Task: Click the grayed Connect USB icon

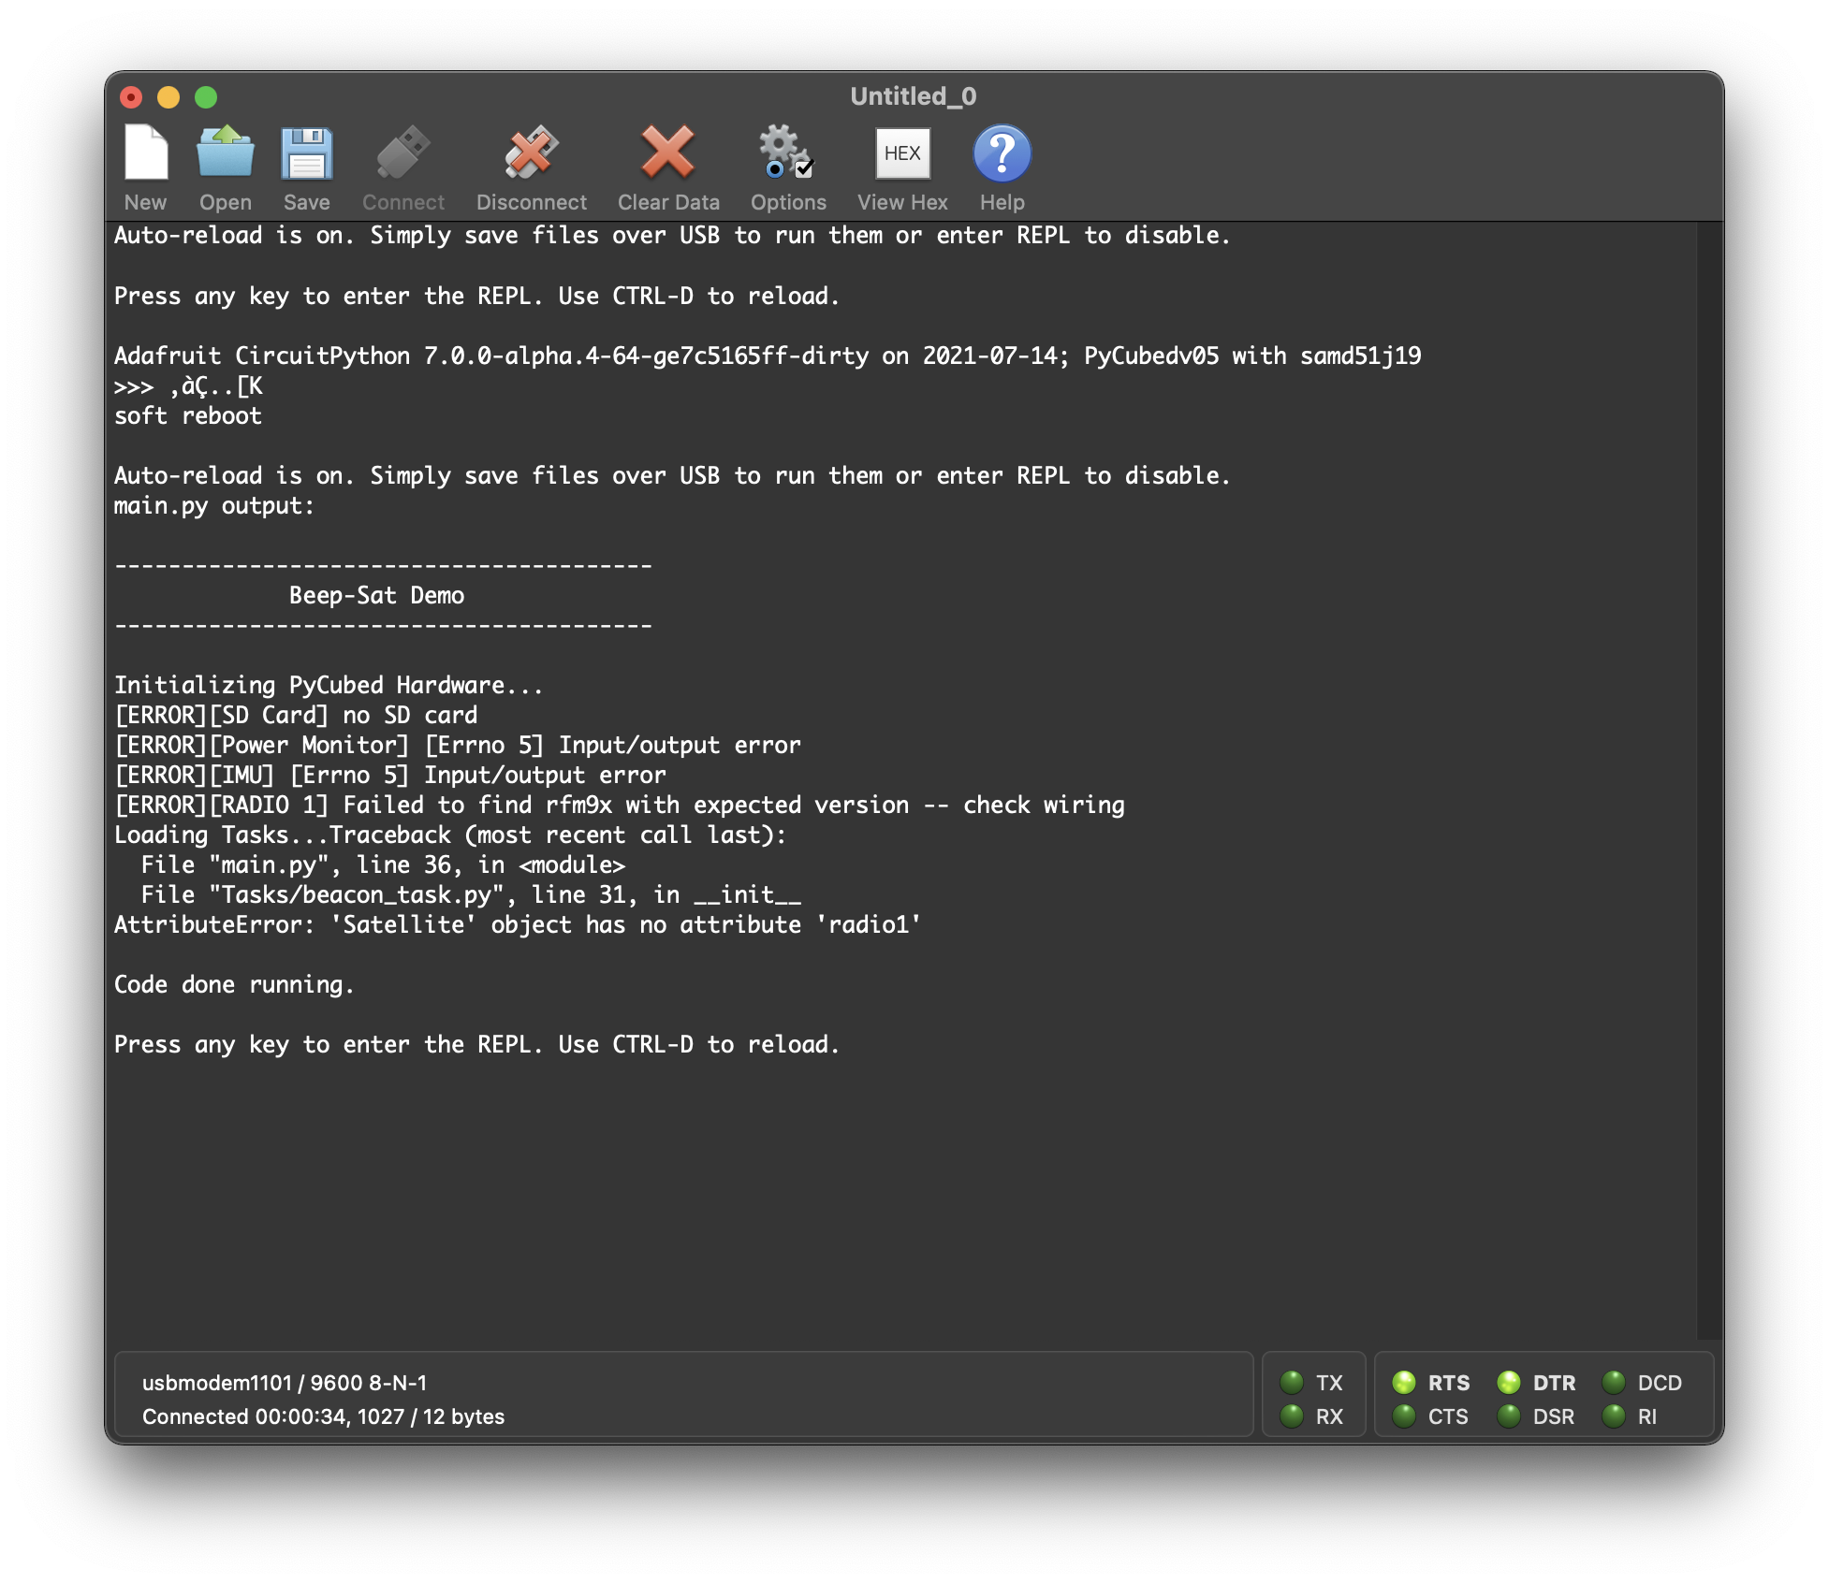Action: point(402,152)
